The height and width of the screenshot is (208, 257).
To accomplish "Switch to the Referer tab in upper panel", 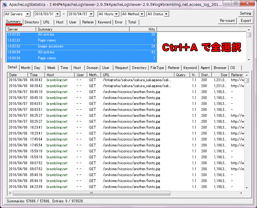I will coord(88,22).
